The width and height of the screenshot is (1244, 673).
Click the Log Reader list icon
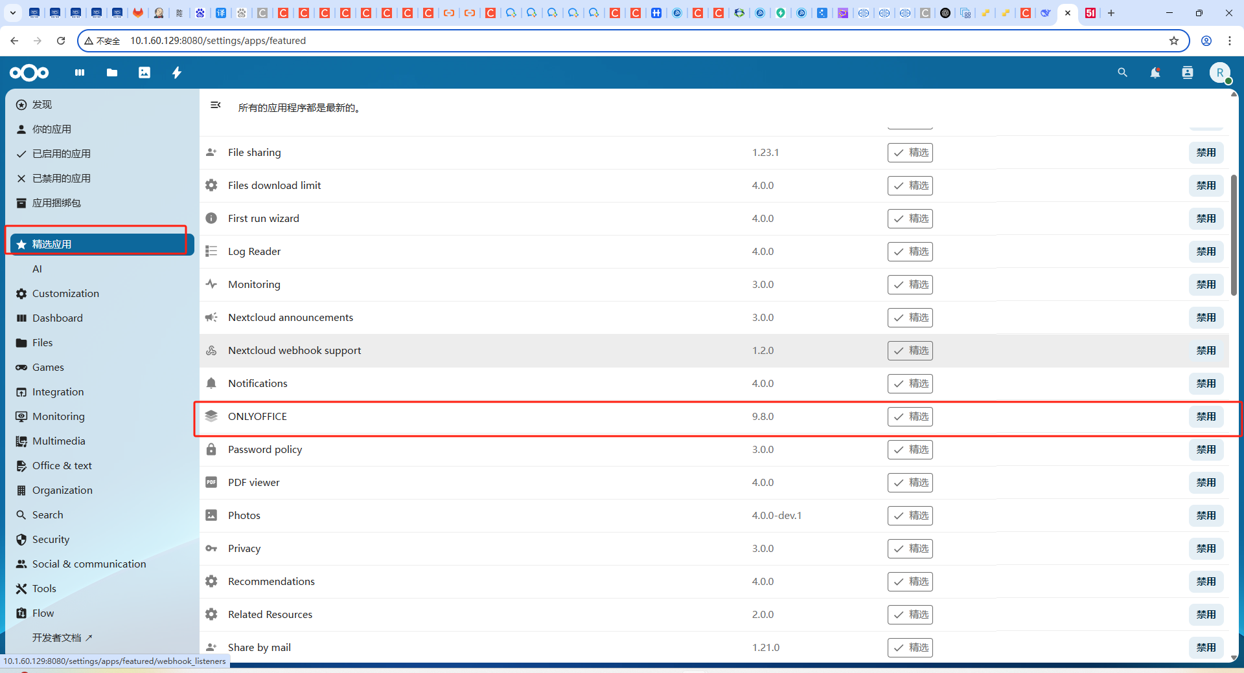coord(211,251)
